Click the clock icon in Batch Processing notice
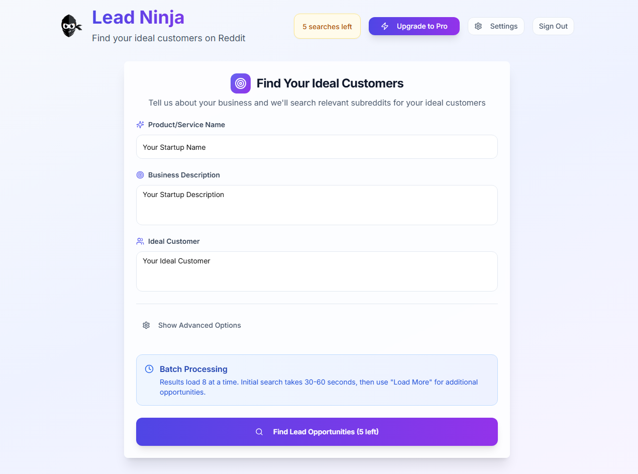The width and height of the screenshot is (638, 474). (149, 368)
